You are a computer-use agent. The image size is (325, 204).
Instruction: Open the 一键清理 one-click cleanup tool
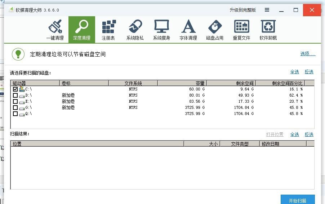coord(55,30)
